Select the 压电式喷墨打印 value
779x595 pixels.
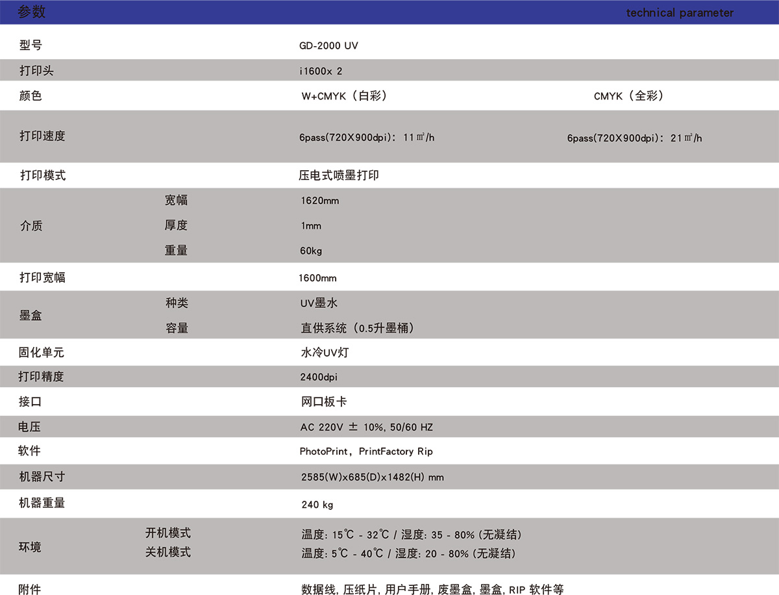point(338,175)
